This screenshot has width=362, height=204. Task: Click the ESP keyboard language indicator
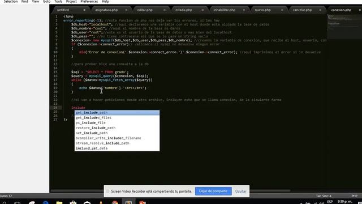click(x=330, y=202)
